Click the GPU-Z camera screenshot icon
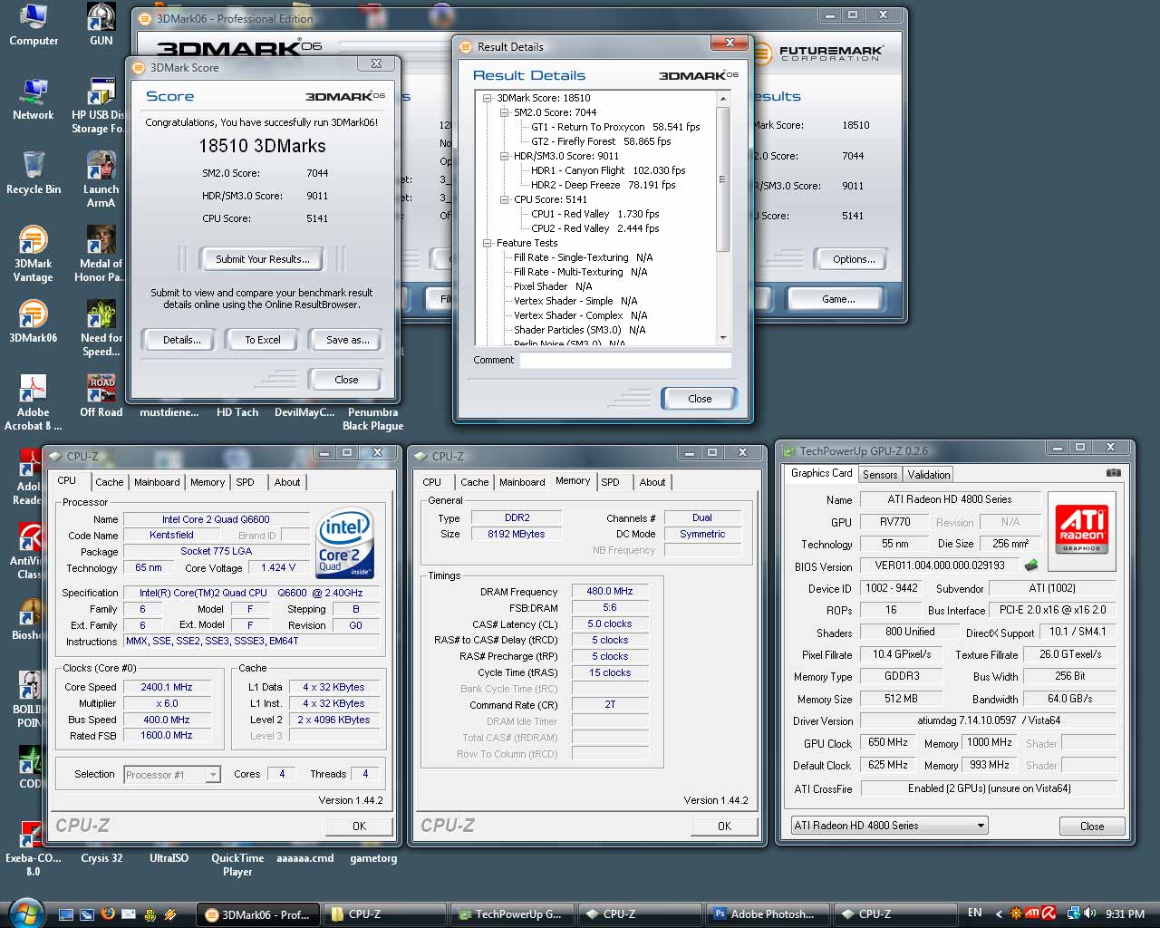 point(1114,473)
